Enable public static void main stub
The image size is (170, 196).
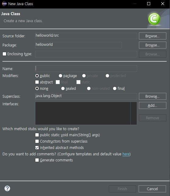point(37,135)
